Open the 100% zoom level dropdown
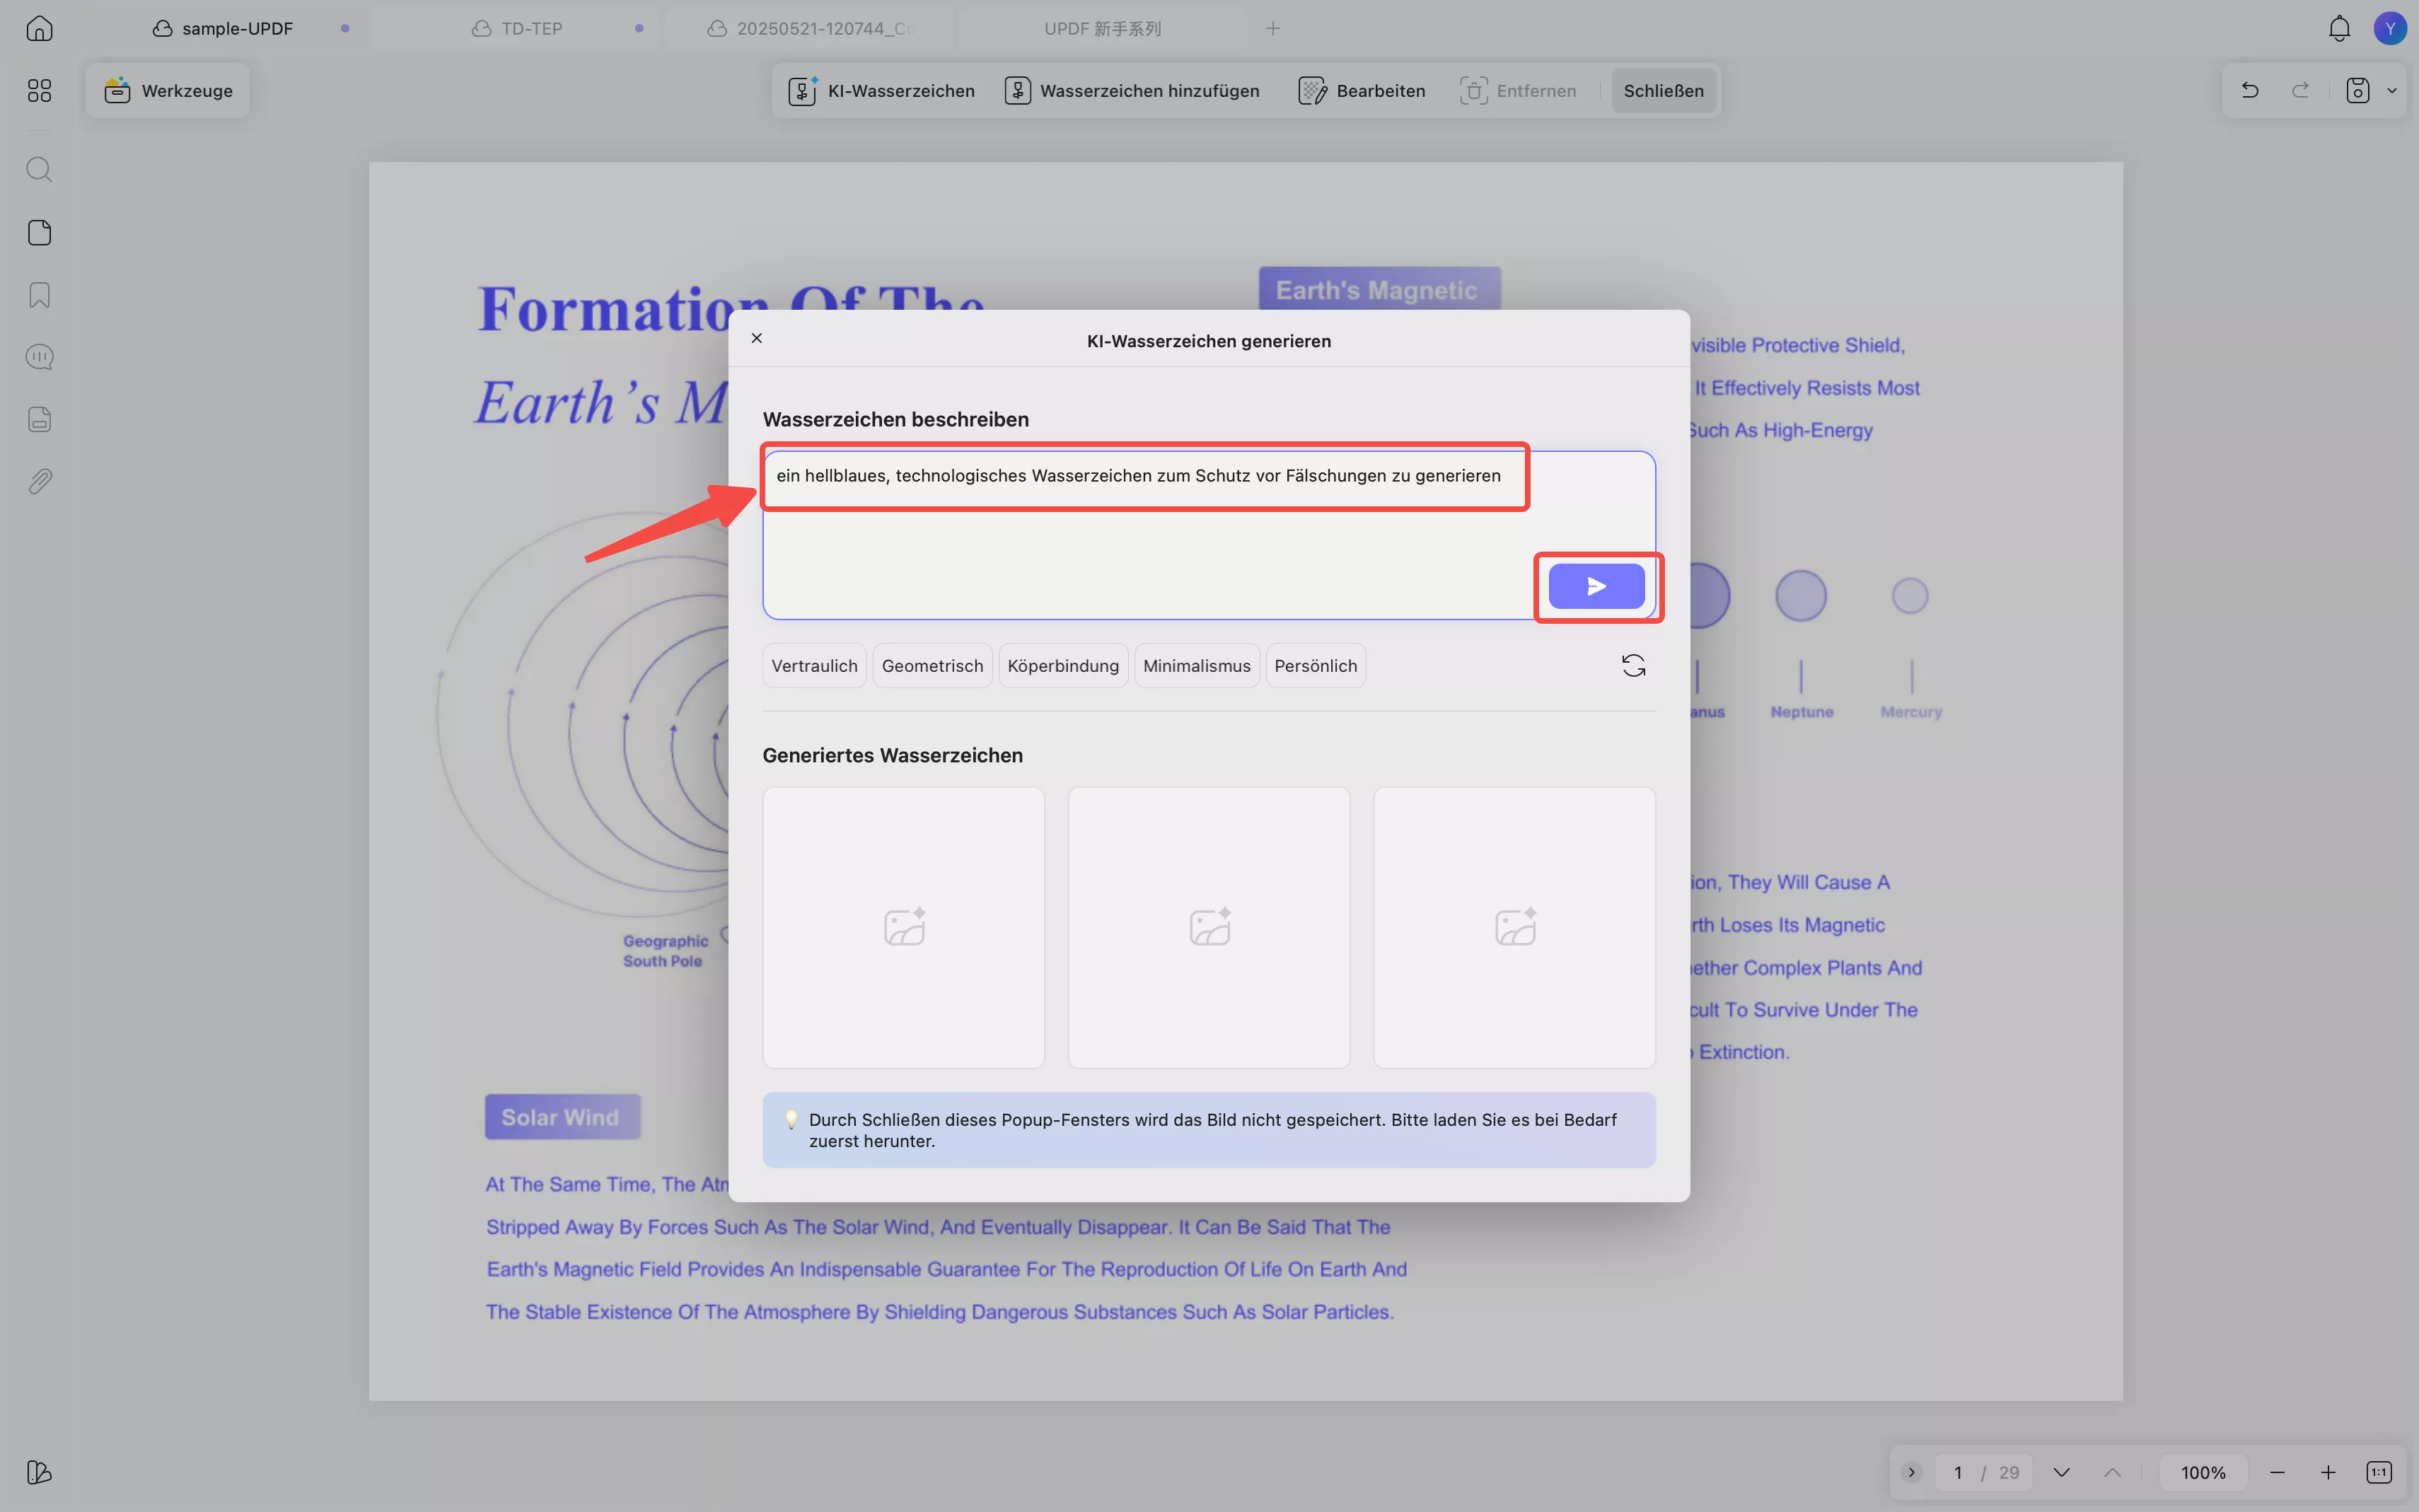Image resolution: width=2419 pixels, height=1512 pixels. [x=2203, y=1472]
